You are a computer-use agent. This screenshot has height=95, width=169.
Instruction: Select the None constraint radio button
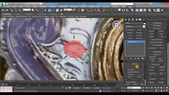150,59
